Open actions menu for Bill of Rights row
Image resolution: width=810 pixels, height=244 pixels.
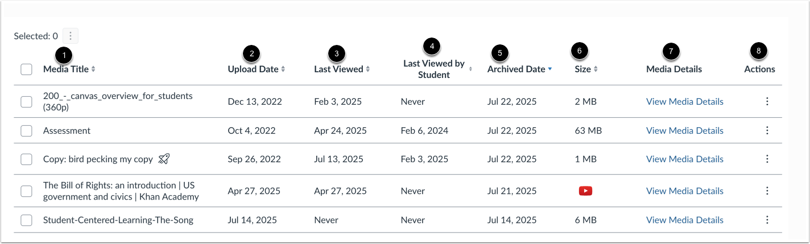point(767,191)
